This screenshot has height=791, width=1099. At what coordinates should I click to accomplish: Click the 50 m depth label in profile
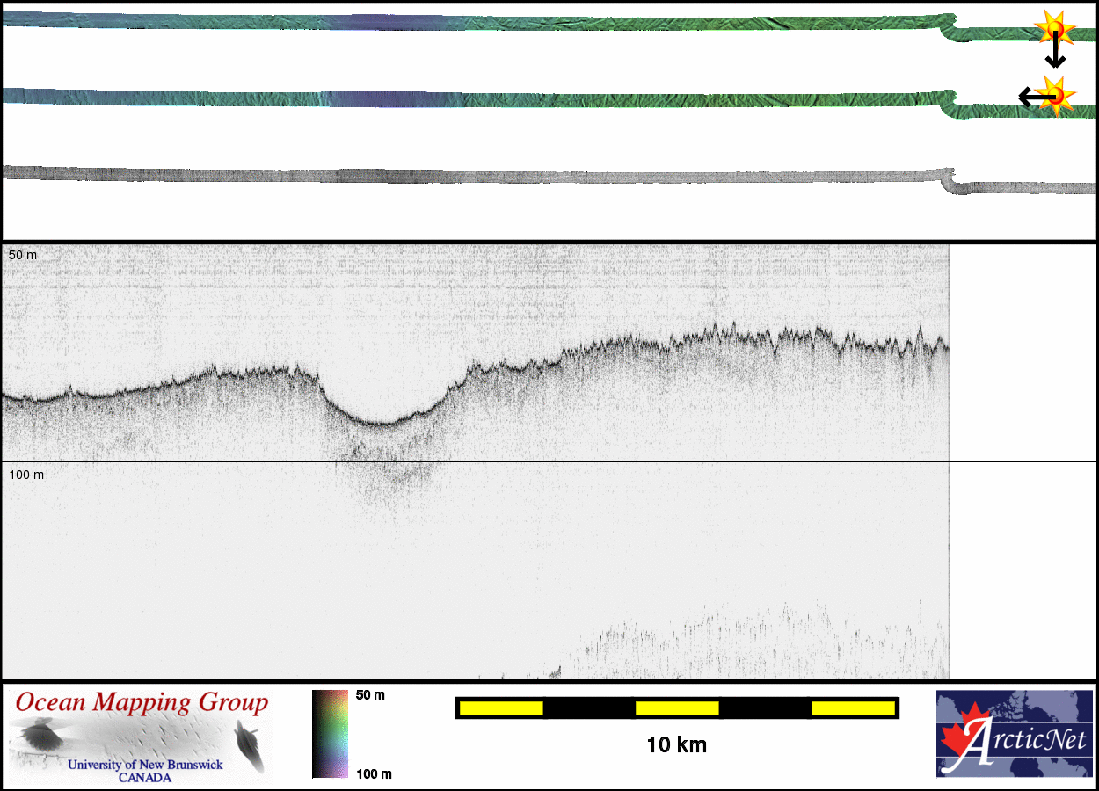pyautogui.click(x=23, y=255)
